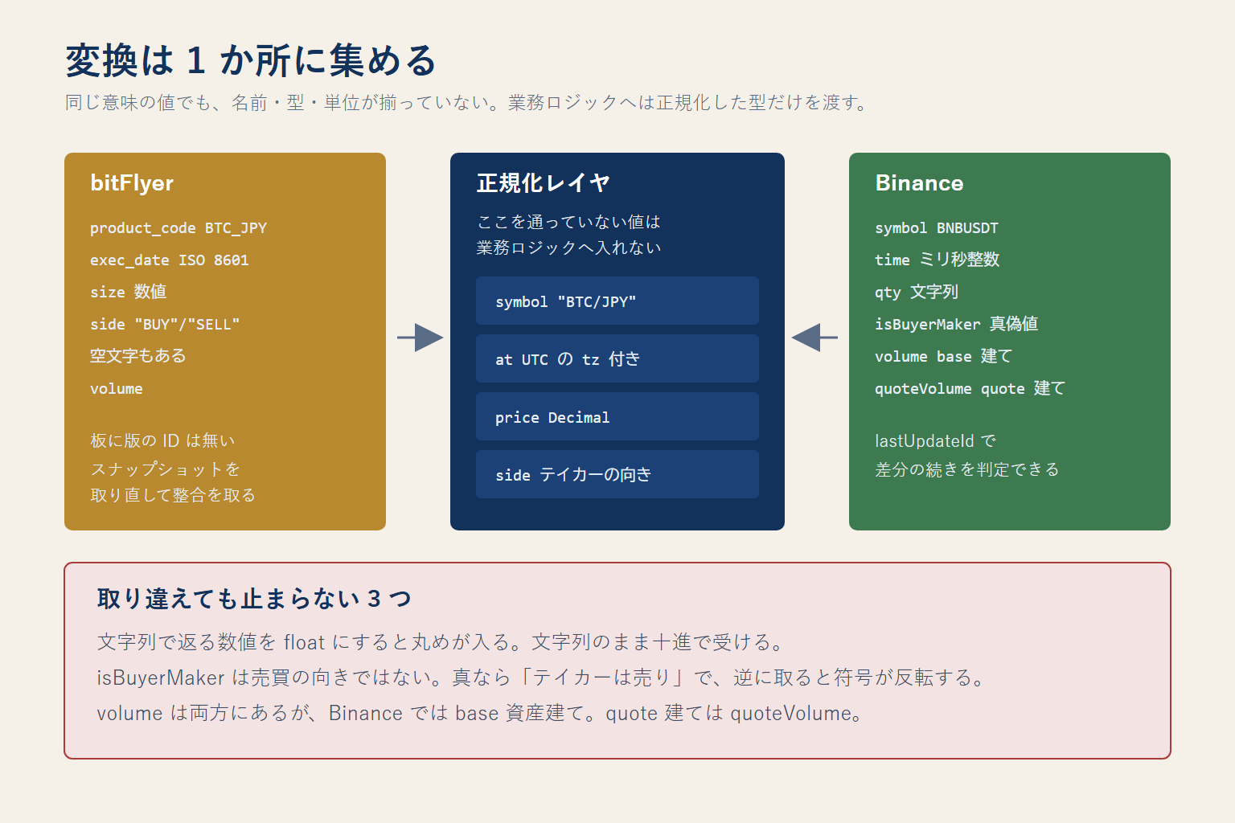Click the 板に版の ID は無い note
Image resolution: width=1235 pixels, height=823 pixels.
point(163,440)
